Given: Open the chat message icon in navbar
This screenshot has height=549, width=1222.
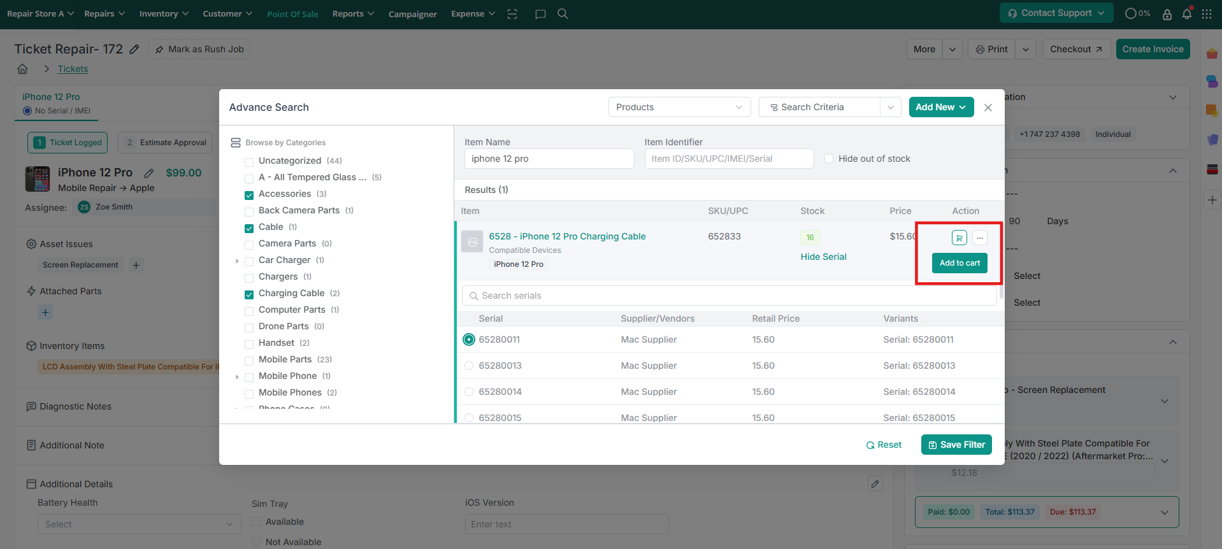Looking at the screenshot, I should click(540, 14).
